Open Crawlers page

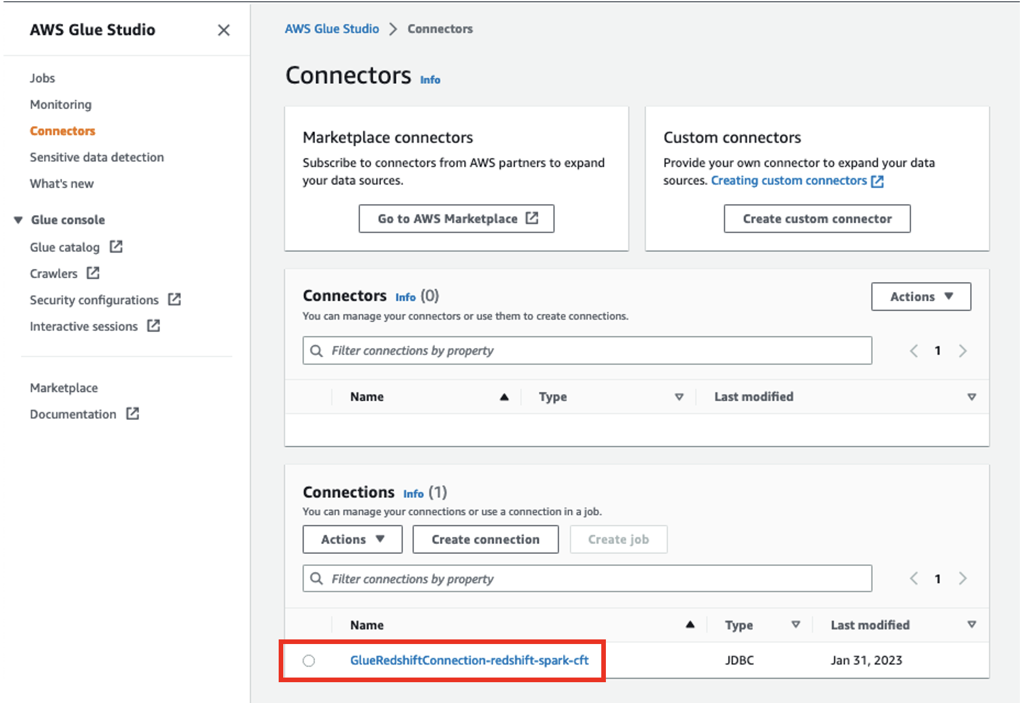click(54, 273)
